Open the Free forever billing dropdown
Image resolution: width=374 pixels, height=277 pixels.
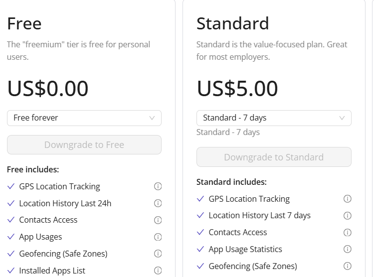tap(84, 118)
